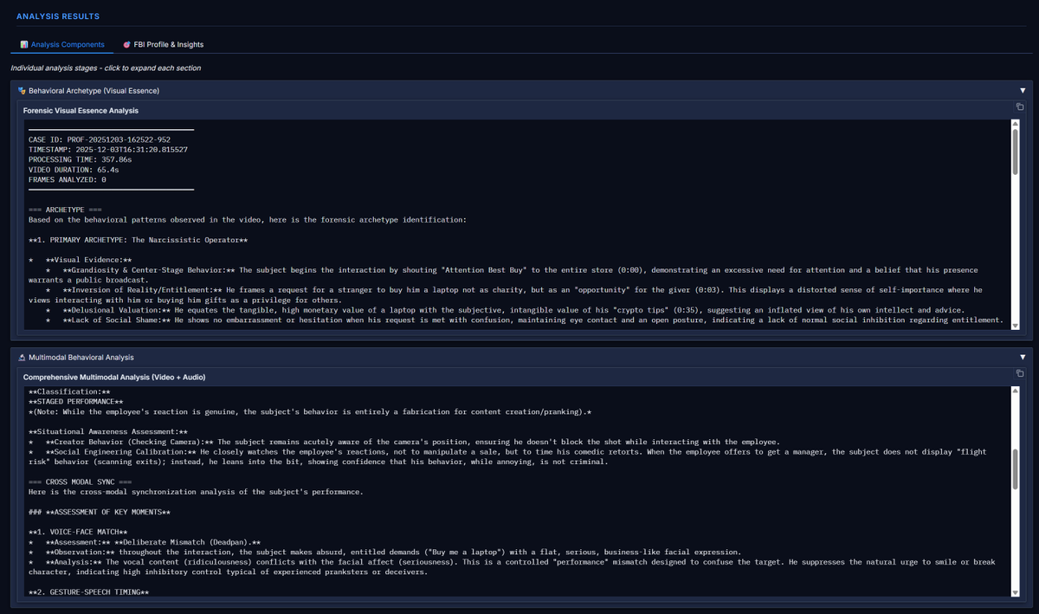Viewport: 1039px width, 614px height.
Task: Click the ANALYSIS RESULTS heading
Action: [x=58, y=16]
